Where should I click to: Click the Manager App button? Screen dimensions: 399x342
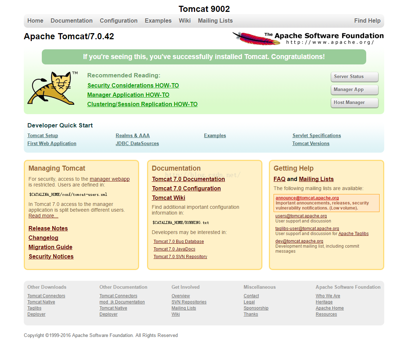click(x=354, y=90)
